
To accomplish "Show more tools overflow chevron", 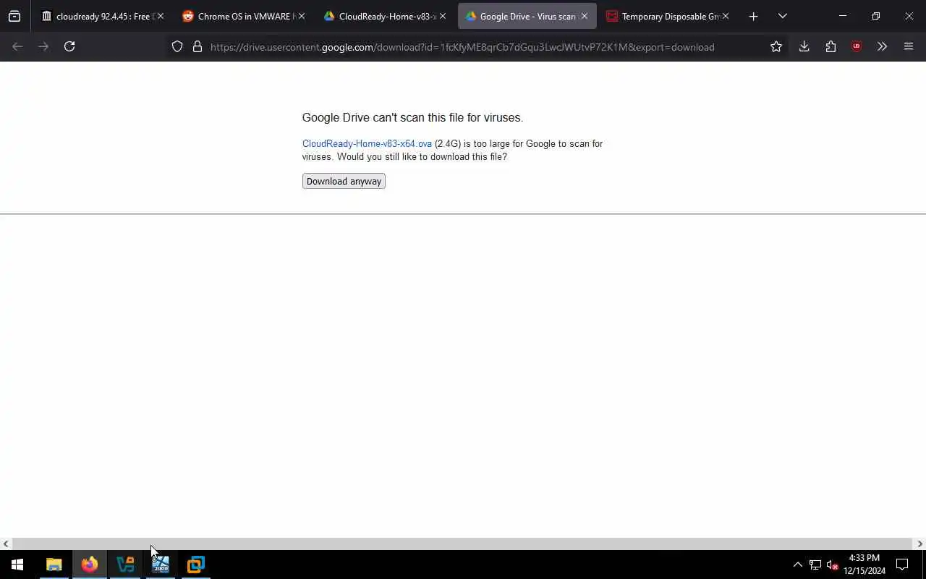I will click(882, 46).
